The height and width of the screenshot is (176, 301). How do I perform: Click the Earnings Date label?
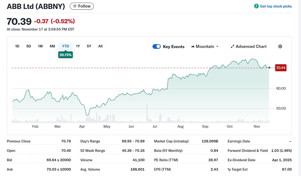pos(239,141)
